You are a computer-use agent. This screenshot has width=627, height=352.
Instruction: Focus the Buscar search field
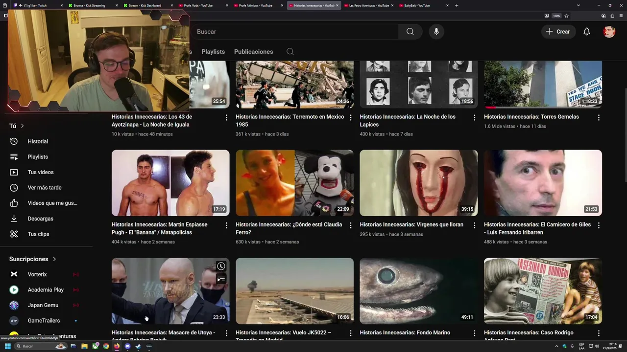pos(294,32)
